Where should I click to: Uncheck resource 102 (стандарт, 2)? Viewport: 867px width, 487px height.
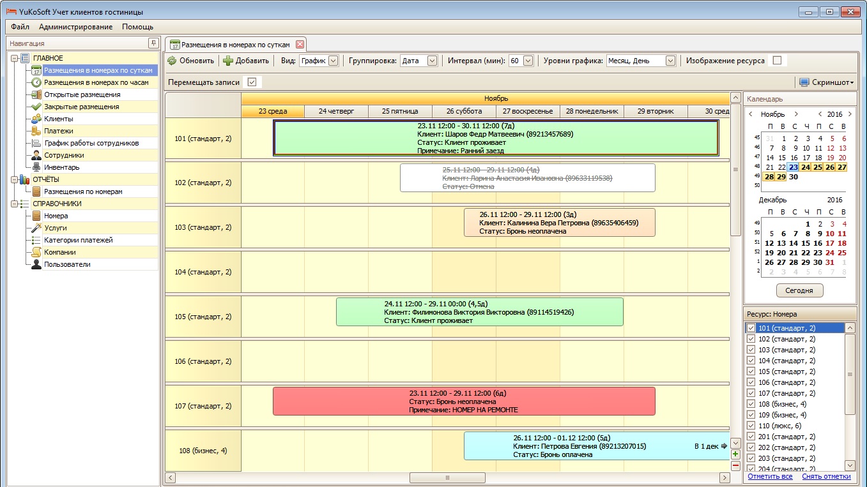pyautogui.click(x=751, y=339)
